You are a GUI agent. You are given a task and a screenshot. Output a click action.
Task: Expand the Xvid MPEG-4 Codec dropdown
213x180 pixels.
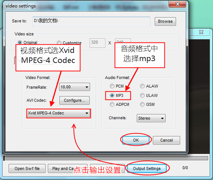click(x=58, y=113)
